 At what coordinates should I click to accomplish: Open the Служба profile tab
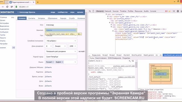point(72,18)
